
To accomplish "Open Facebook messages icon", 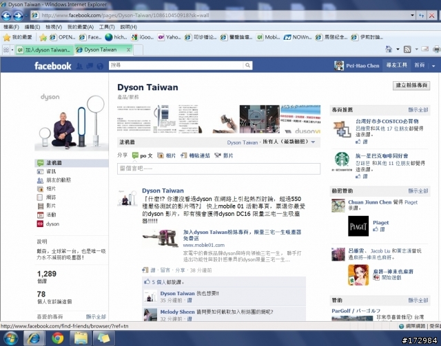I will point(90,66).
